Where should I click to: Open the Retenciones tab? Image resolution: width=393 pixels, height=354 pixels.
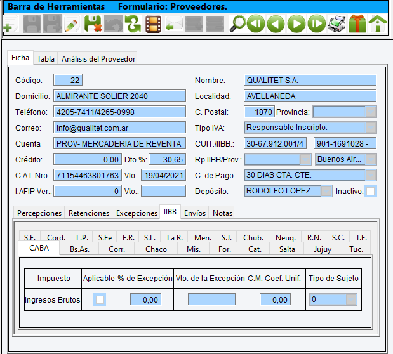(x=89, y=213)
